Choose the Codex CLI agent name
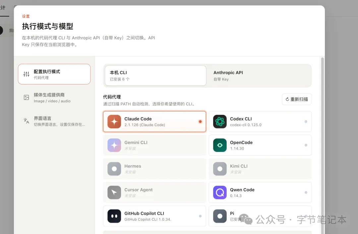This screenshot has width=358, height=234. click(241, 119)
